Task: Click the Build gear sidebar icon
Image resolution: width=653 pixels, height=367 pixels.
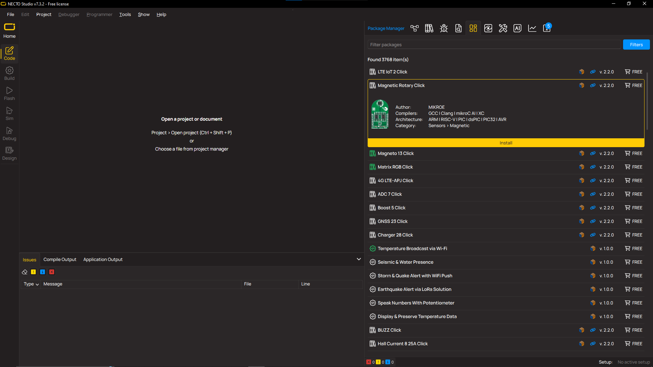Action: pyautogui.click(x=9, y=73)
